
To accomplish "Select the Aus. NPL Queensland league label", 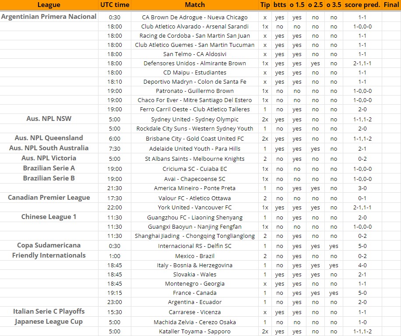I will click(49, 138).
